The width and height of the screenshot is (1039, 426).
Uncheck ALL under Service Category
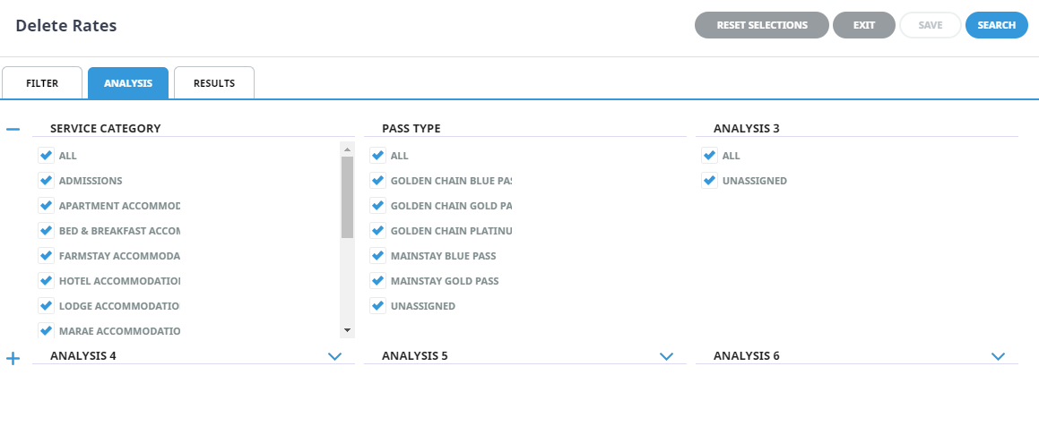[x=46, y=156]
